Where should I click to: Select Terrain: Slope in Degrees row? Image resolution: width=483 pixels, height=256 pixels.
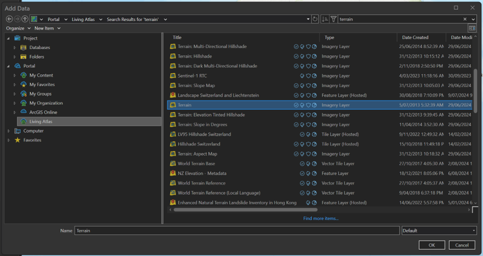[x=319, y=125]
